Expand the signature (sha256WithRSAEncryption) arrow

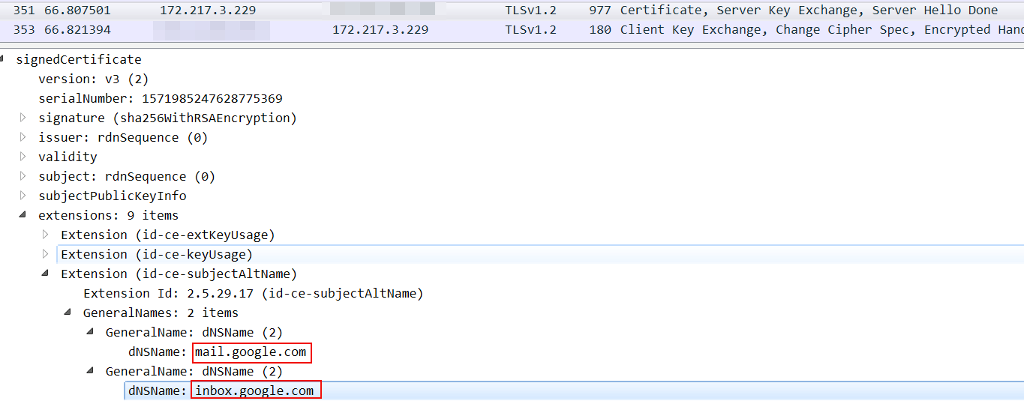click(23, 118)
